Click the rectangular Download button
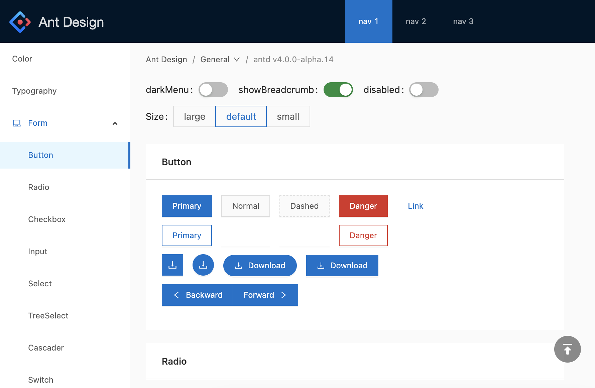595x388 pixels. [342, 266]
